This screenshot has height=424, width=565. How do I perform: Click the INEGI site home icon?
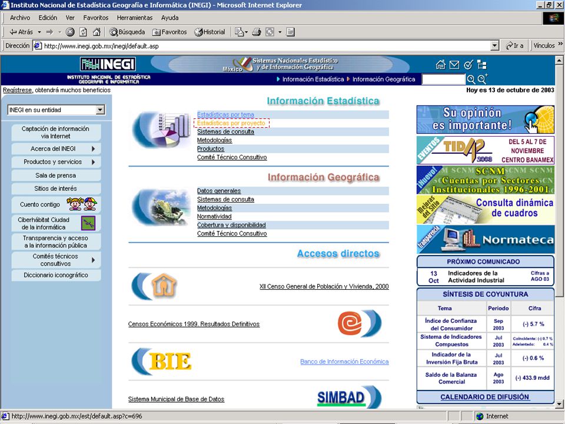tap(440, 65)
